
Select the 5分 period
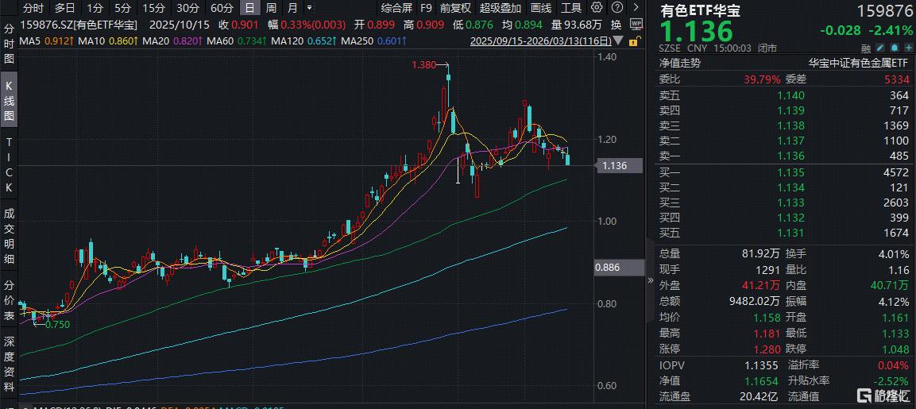click(x=122, y=8)
